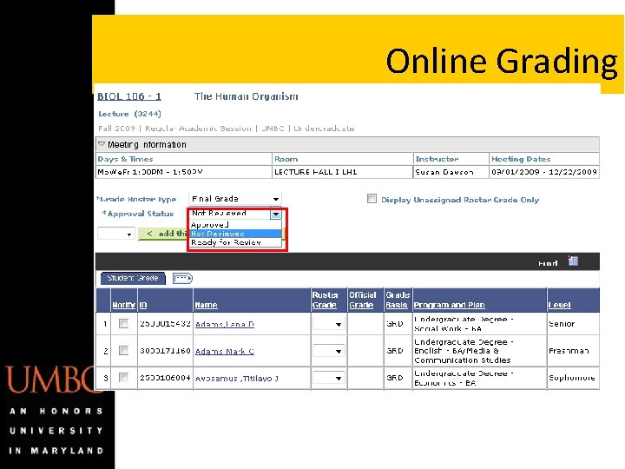Click the Level cell Sophomore
Image resolution: width=625 pixels, height=469 pixels.
[x=571, y=378]
